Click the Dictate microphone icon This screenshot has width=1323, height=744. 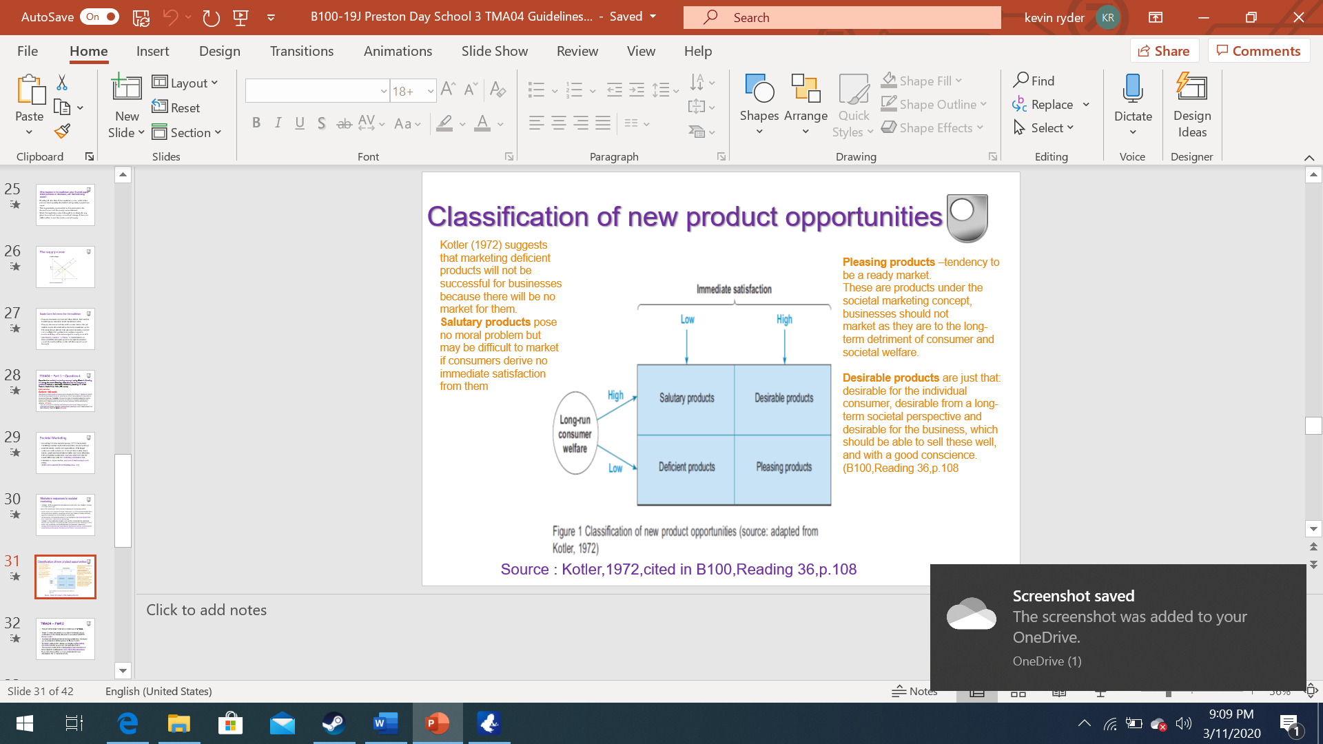(1133, 90)
